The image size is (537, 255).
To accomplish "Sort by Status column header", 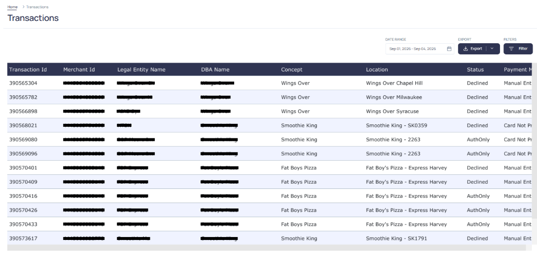I will coord(475,70).
